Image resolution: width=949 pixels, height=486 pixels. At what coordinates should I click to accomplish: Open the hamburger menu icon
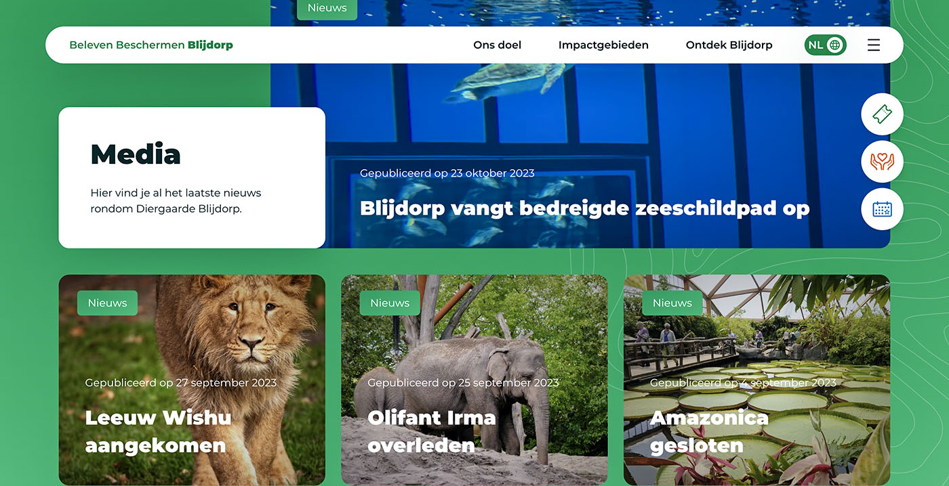coord(874,45)
